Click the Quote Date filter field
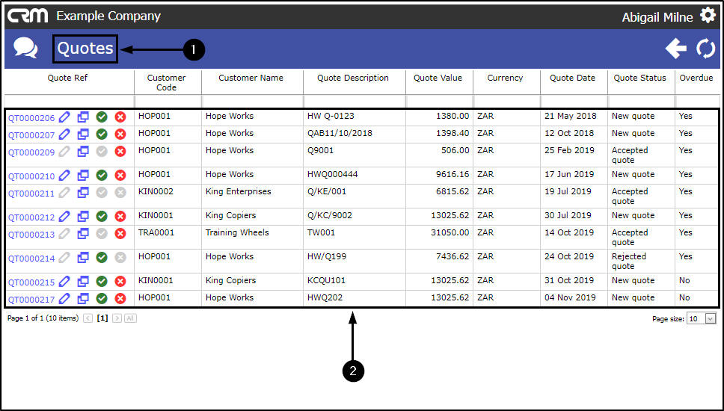This screenshot has height=411, width=724. coord(574,101)
